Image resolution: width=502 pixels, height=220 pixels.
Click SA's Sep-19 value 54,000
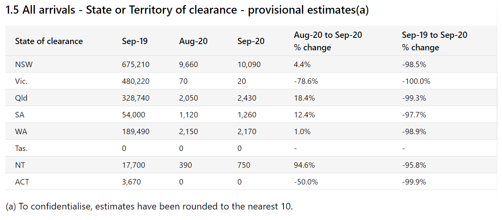[134, 115]
